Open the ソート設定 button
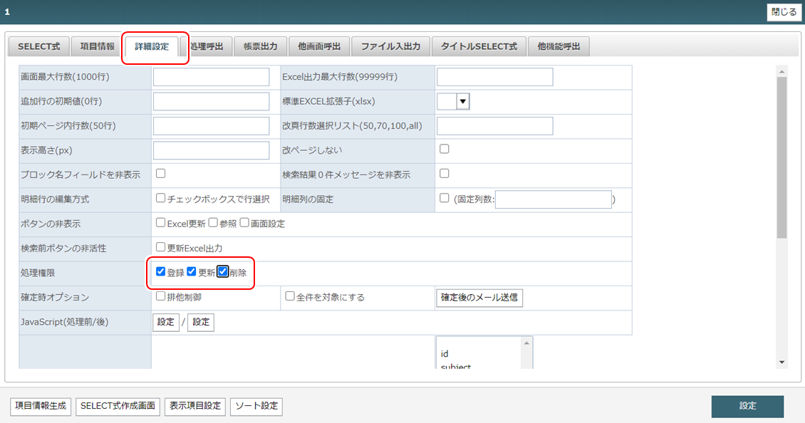The height and width of the screenshot is (423, 805). (x=256, y=407)
